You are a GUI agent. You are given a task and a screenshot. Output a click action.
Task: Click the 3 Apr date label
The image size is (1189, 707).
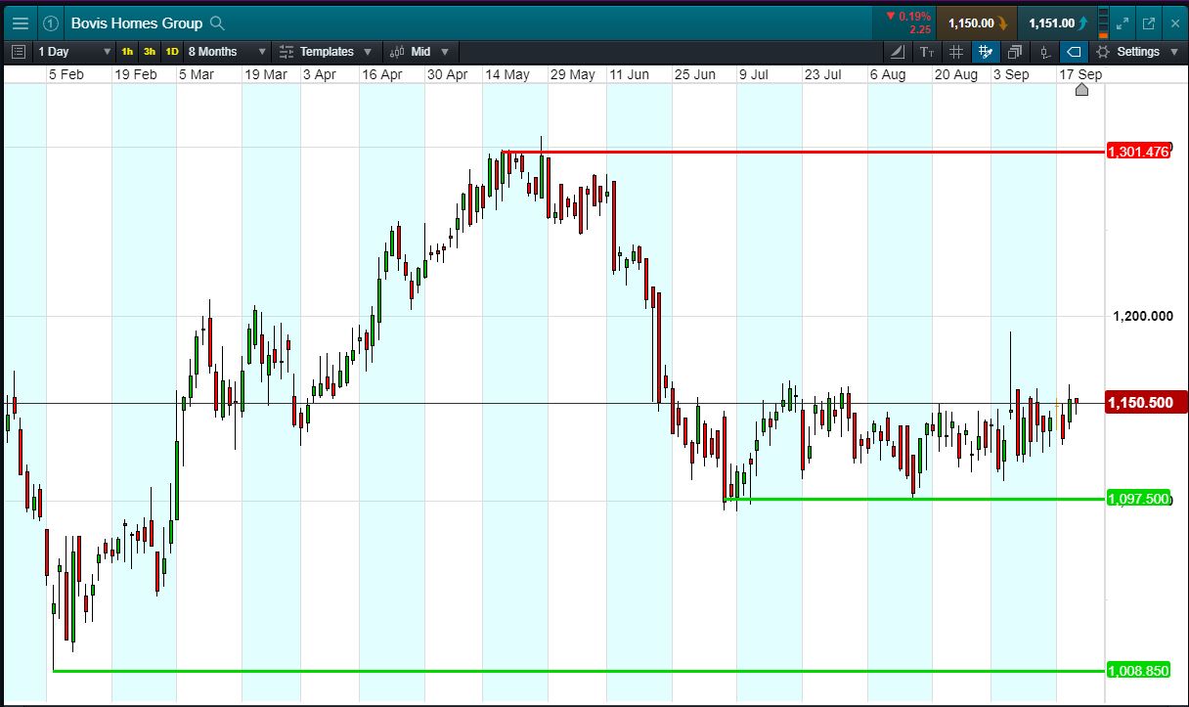click(x=320, y=74)
